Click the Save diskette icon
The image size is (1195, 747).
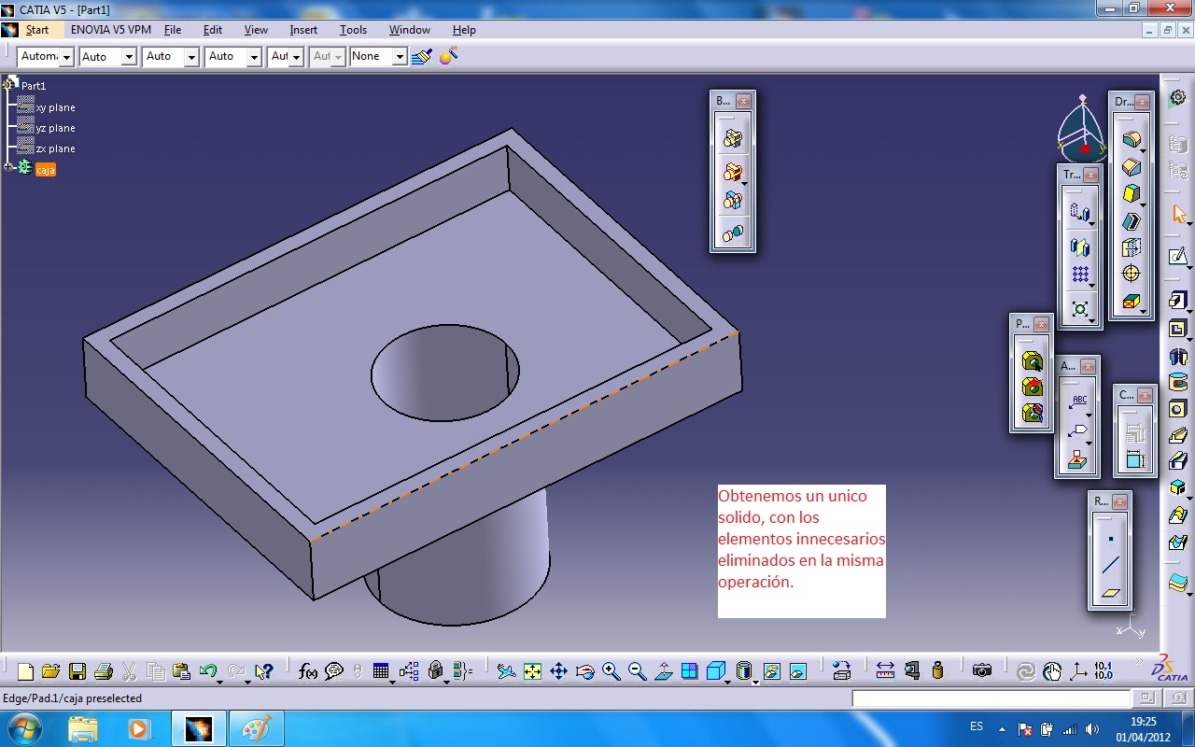(77, 670)
